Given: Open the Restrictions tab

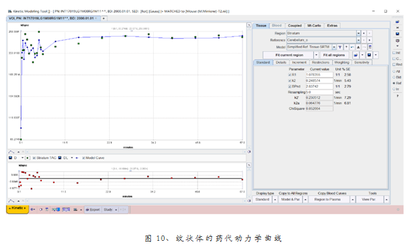Looking at the screenshot, I should pyautogui.click(x=320, y=63).
